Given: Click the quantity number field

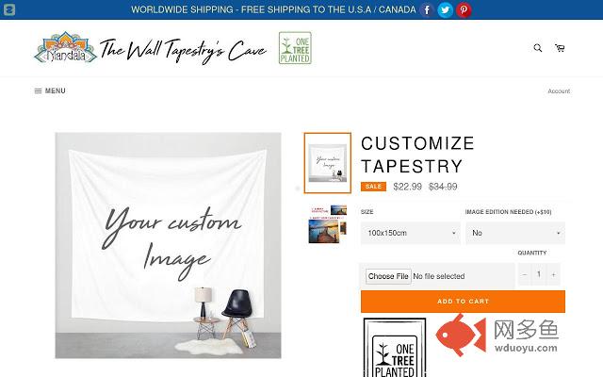Looking at the screenshot, I should [x=539, y=274].
